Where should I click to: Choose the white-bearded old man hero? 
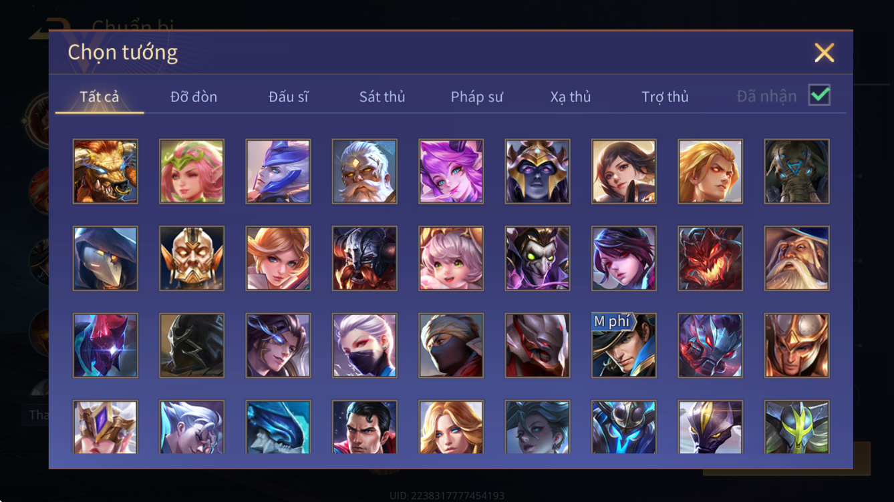pyautogui.click(x=365, y=172)
